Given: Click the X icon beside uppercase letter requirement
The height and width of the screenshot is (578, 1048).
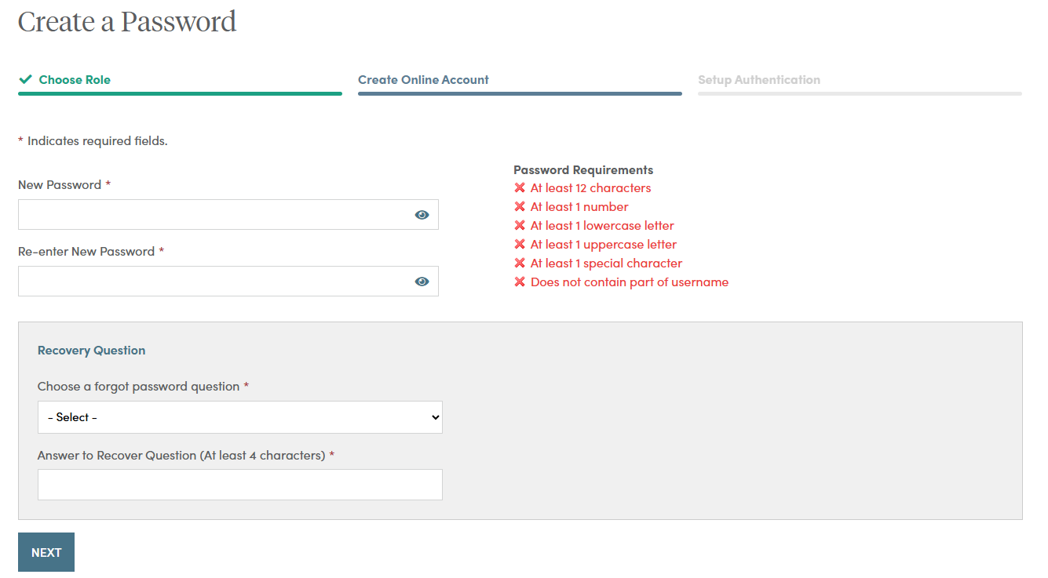Looking at the screenshot, I should 520,244.
